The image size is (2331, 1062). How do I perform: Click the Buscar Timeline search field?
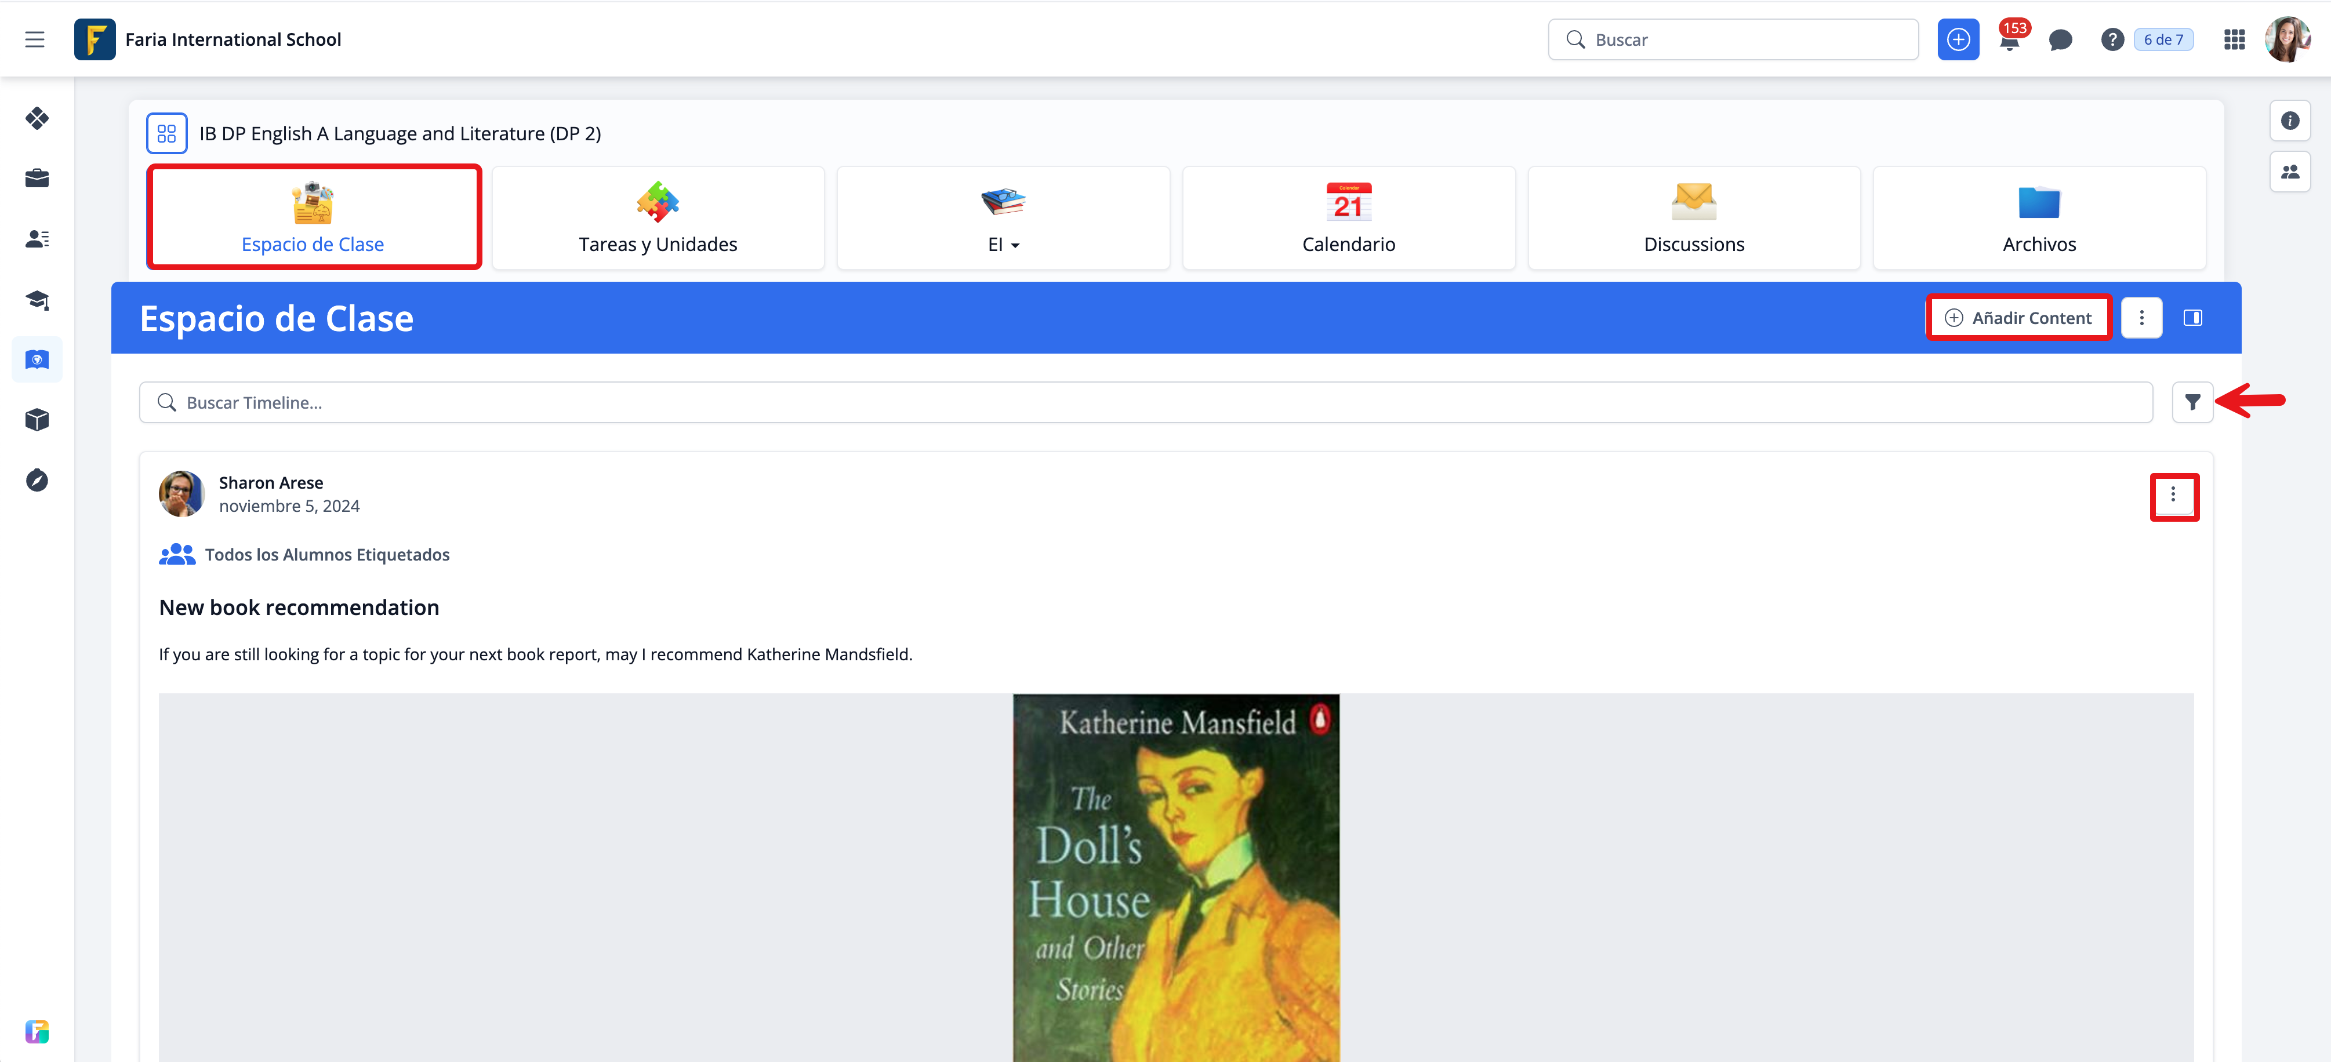tap(1145, 402)
